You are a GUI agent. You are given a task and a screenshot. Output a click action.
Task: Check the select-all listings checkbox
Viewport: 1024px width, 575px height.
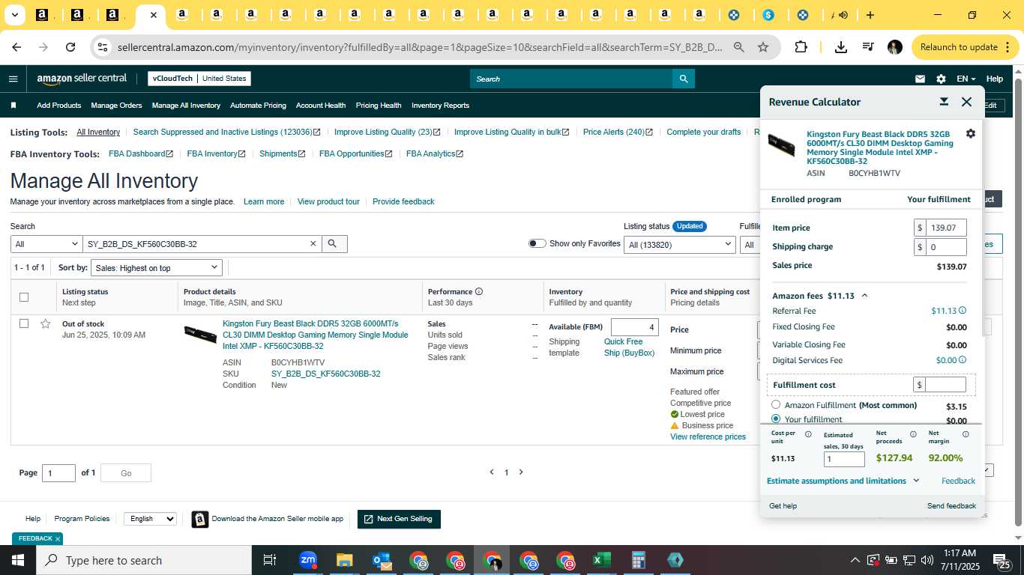24,297
